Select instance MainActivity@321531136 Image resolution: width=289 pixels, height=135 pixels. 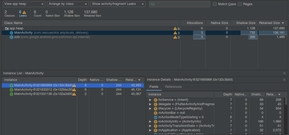[x=73, y=94]
